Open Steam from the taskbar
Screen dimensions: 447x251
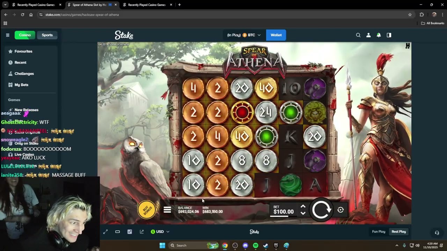click(266, 245)
